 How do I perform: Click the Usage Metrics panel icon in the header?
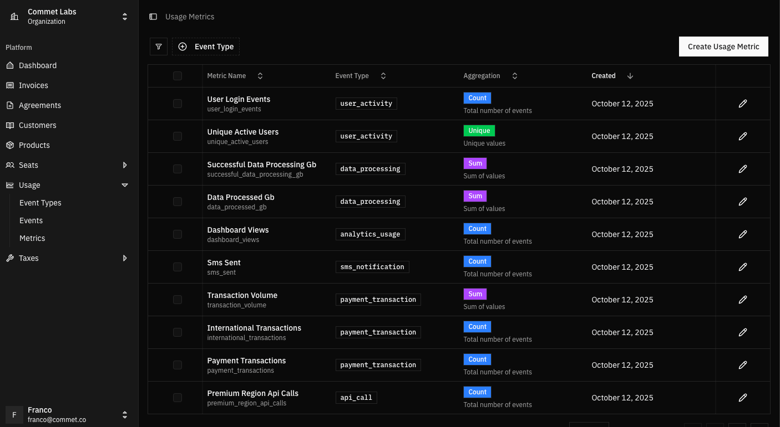153,17
